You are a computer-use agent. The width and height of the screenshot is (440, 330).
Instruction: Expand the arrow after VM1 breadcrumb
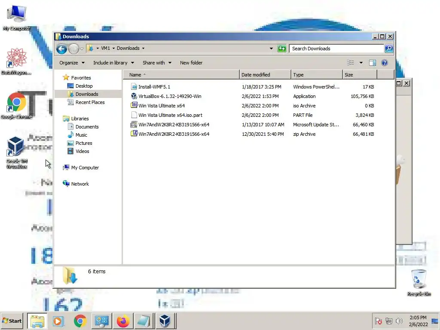(x=113, y=48)
